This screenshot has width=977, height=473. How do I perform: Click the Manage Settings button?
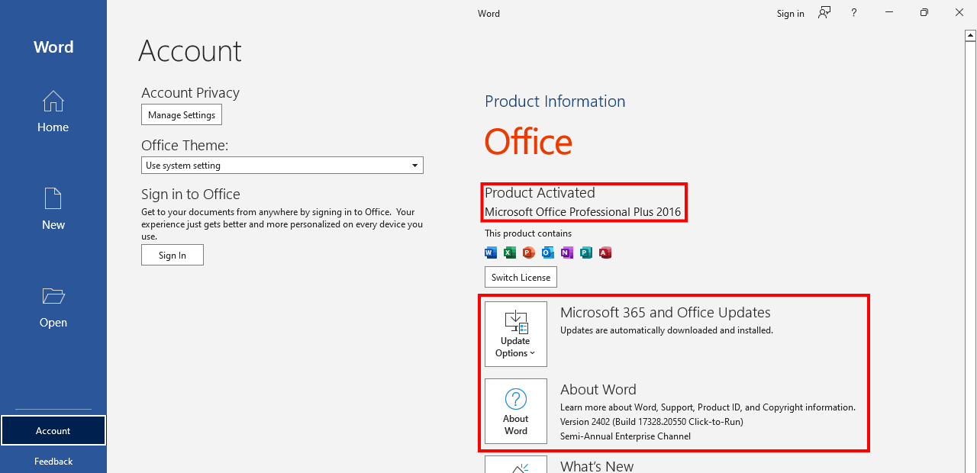pos(182,115)
